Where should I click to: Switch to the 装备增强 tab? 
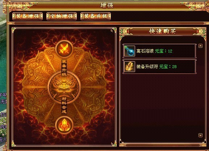pos(28,16)
